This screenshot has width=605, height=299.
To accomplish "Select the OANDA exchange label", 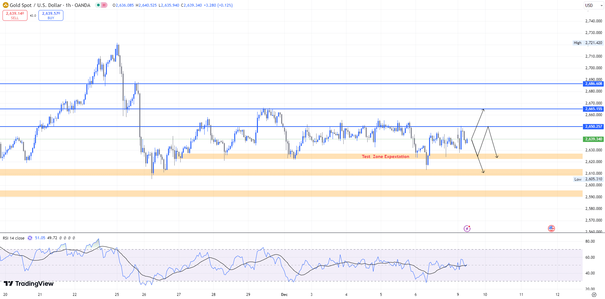I will click(83, 5).
